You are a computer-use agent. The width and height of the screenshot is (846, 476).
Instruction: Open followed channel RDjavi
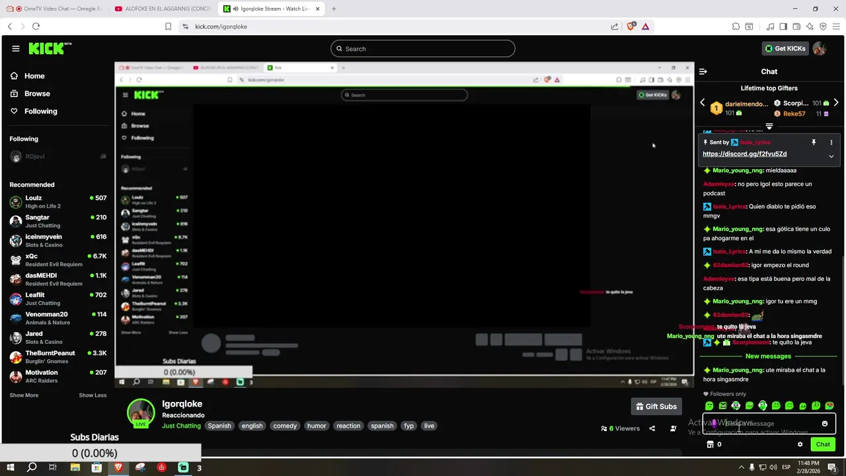[58, 157]
